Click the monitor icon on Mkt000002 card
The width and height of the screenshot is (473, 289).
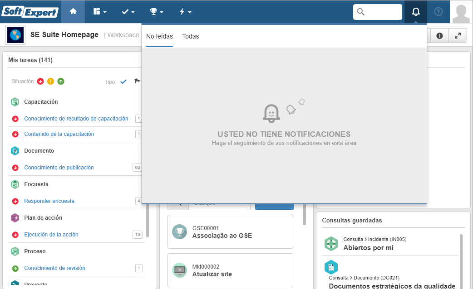pos(179,270)
